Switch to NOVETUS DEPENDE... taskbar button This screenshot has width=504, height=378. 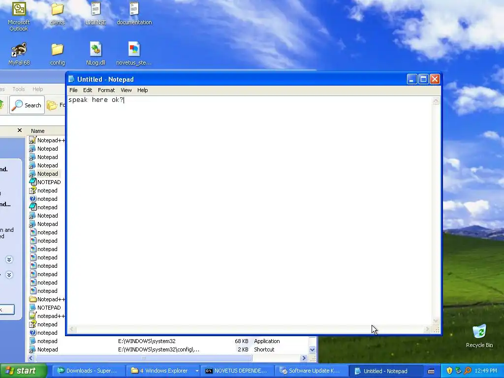click(x=237, y=371)
